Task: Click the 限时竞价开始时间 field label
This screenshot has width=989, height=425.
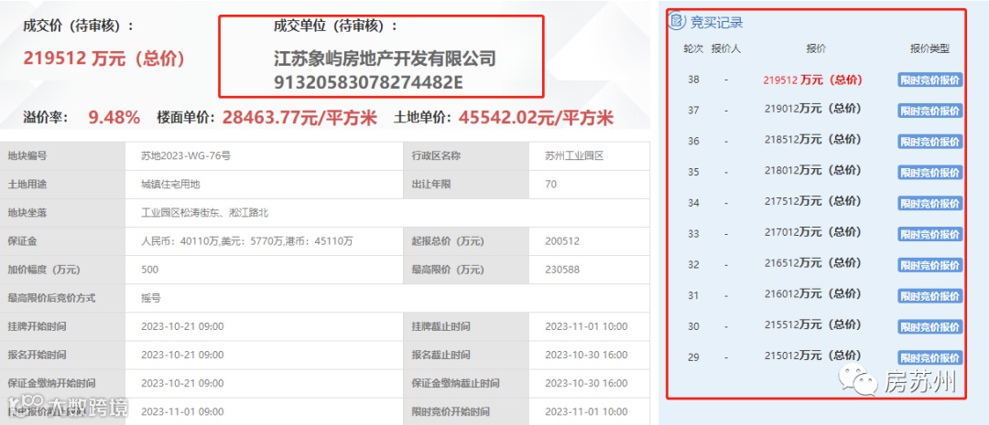Action: (x=451, y=412)
